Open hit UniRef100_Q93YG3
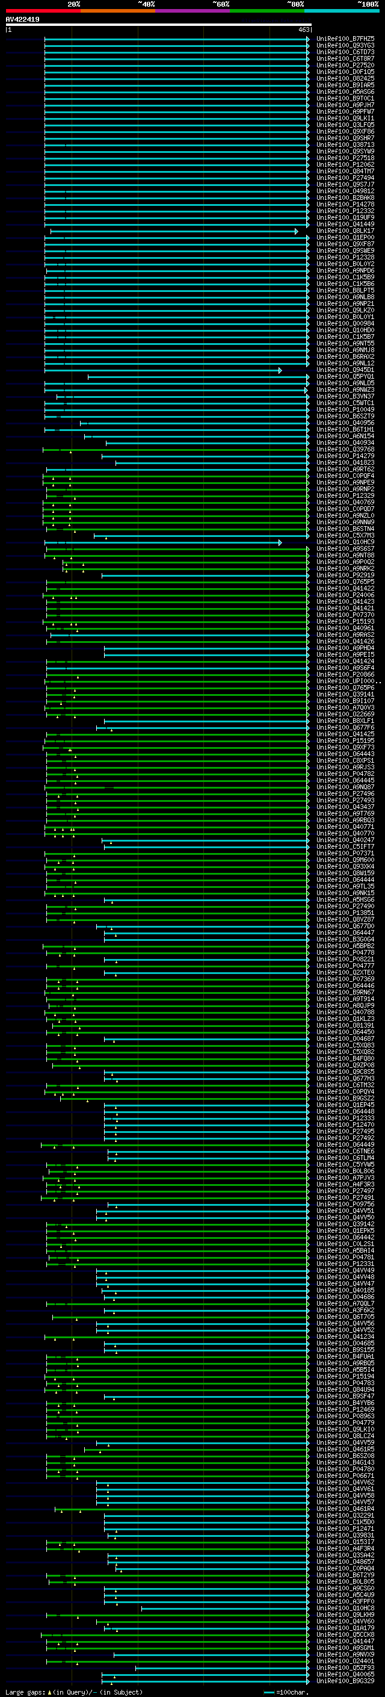This screenshot has height=1697, width=385. (345, 46)
